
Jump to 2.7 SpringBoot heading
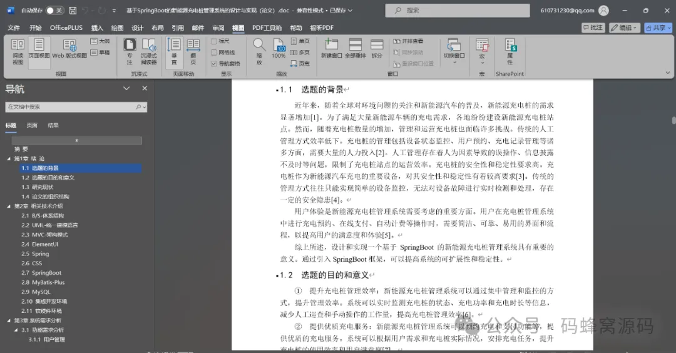pos(41,273)
